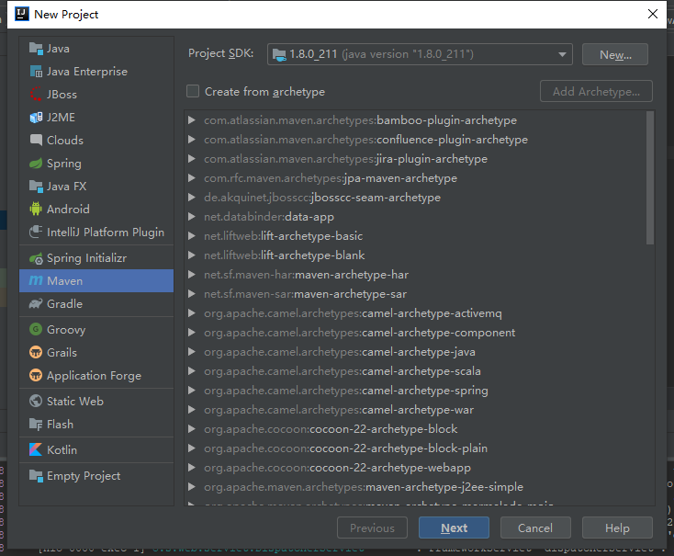The image size is (674, 556).
Task: Select camel-archetype-scala row
Action: click(x=415, y=371)
